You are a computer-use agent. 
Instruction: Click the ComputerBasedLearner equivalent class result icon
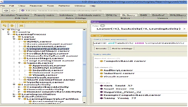coord(101,61)
